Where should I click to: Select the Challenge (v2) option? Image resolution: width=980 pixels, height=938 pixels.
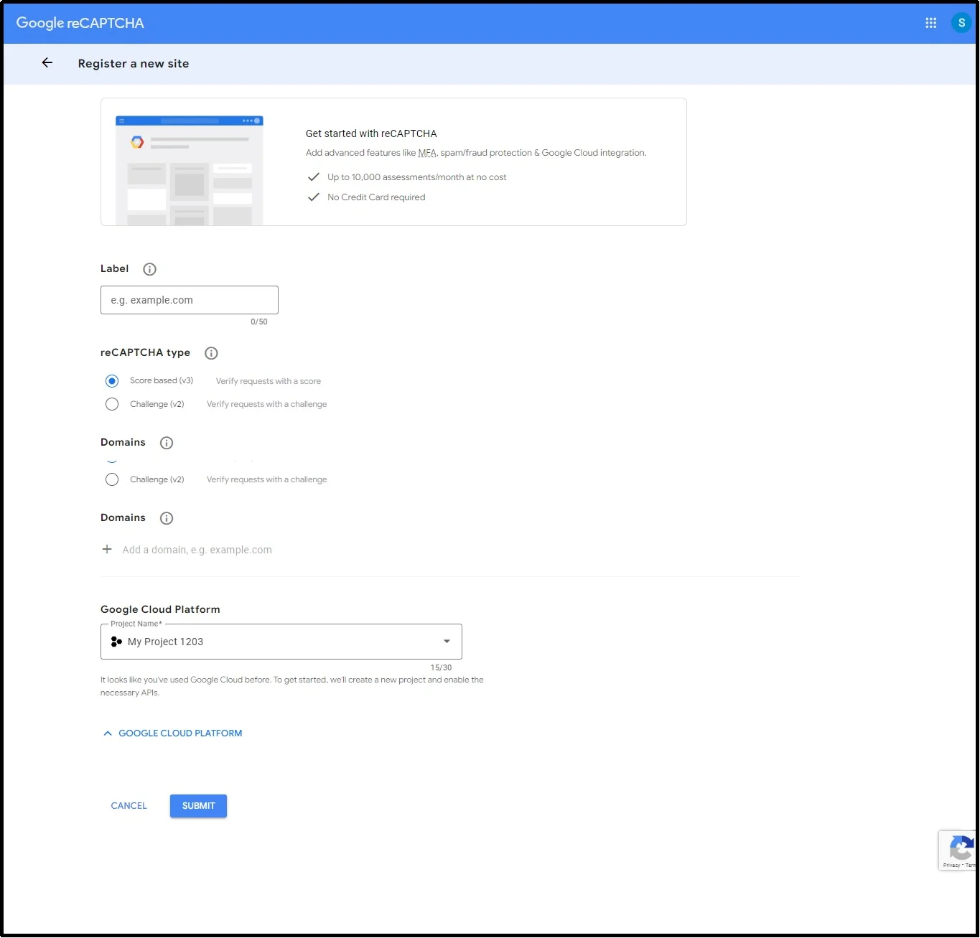coord(112,404)
